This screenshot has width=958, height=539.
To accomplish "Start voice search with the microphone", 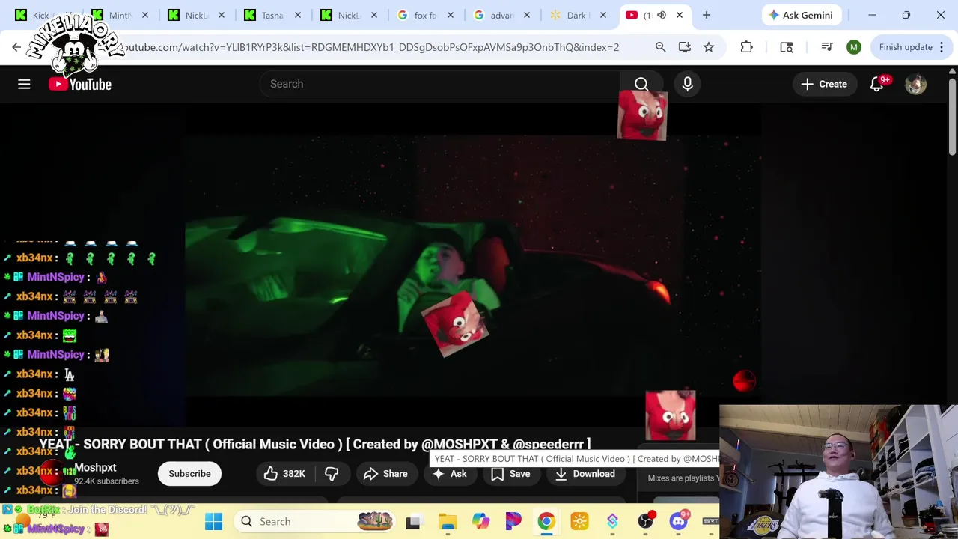I will pos(687,84).
